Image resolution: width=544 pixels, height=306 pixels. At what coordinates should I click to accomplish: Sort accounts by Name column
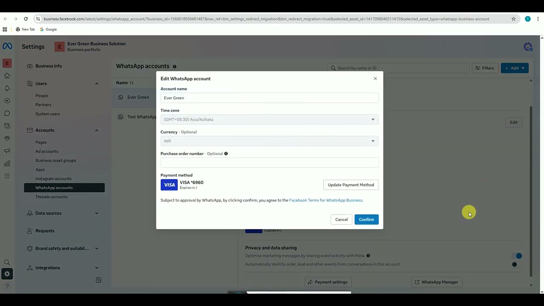(125, 83)
